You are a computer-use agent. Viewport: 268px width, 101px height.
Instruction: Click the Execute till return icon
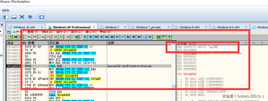[x=68, y=37]
